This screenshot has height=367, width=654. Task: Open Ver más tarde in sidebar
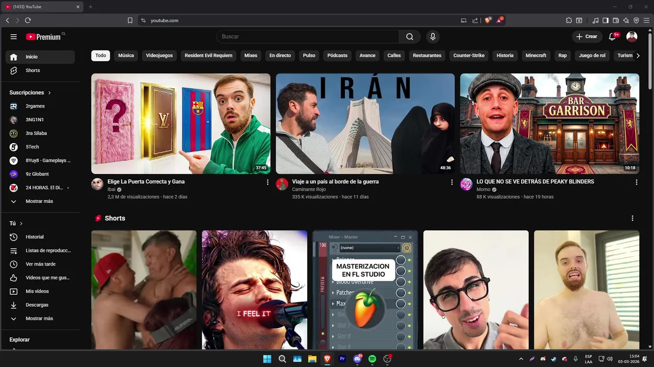(x=40, y=264)
